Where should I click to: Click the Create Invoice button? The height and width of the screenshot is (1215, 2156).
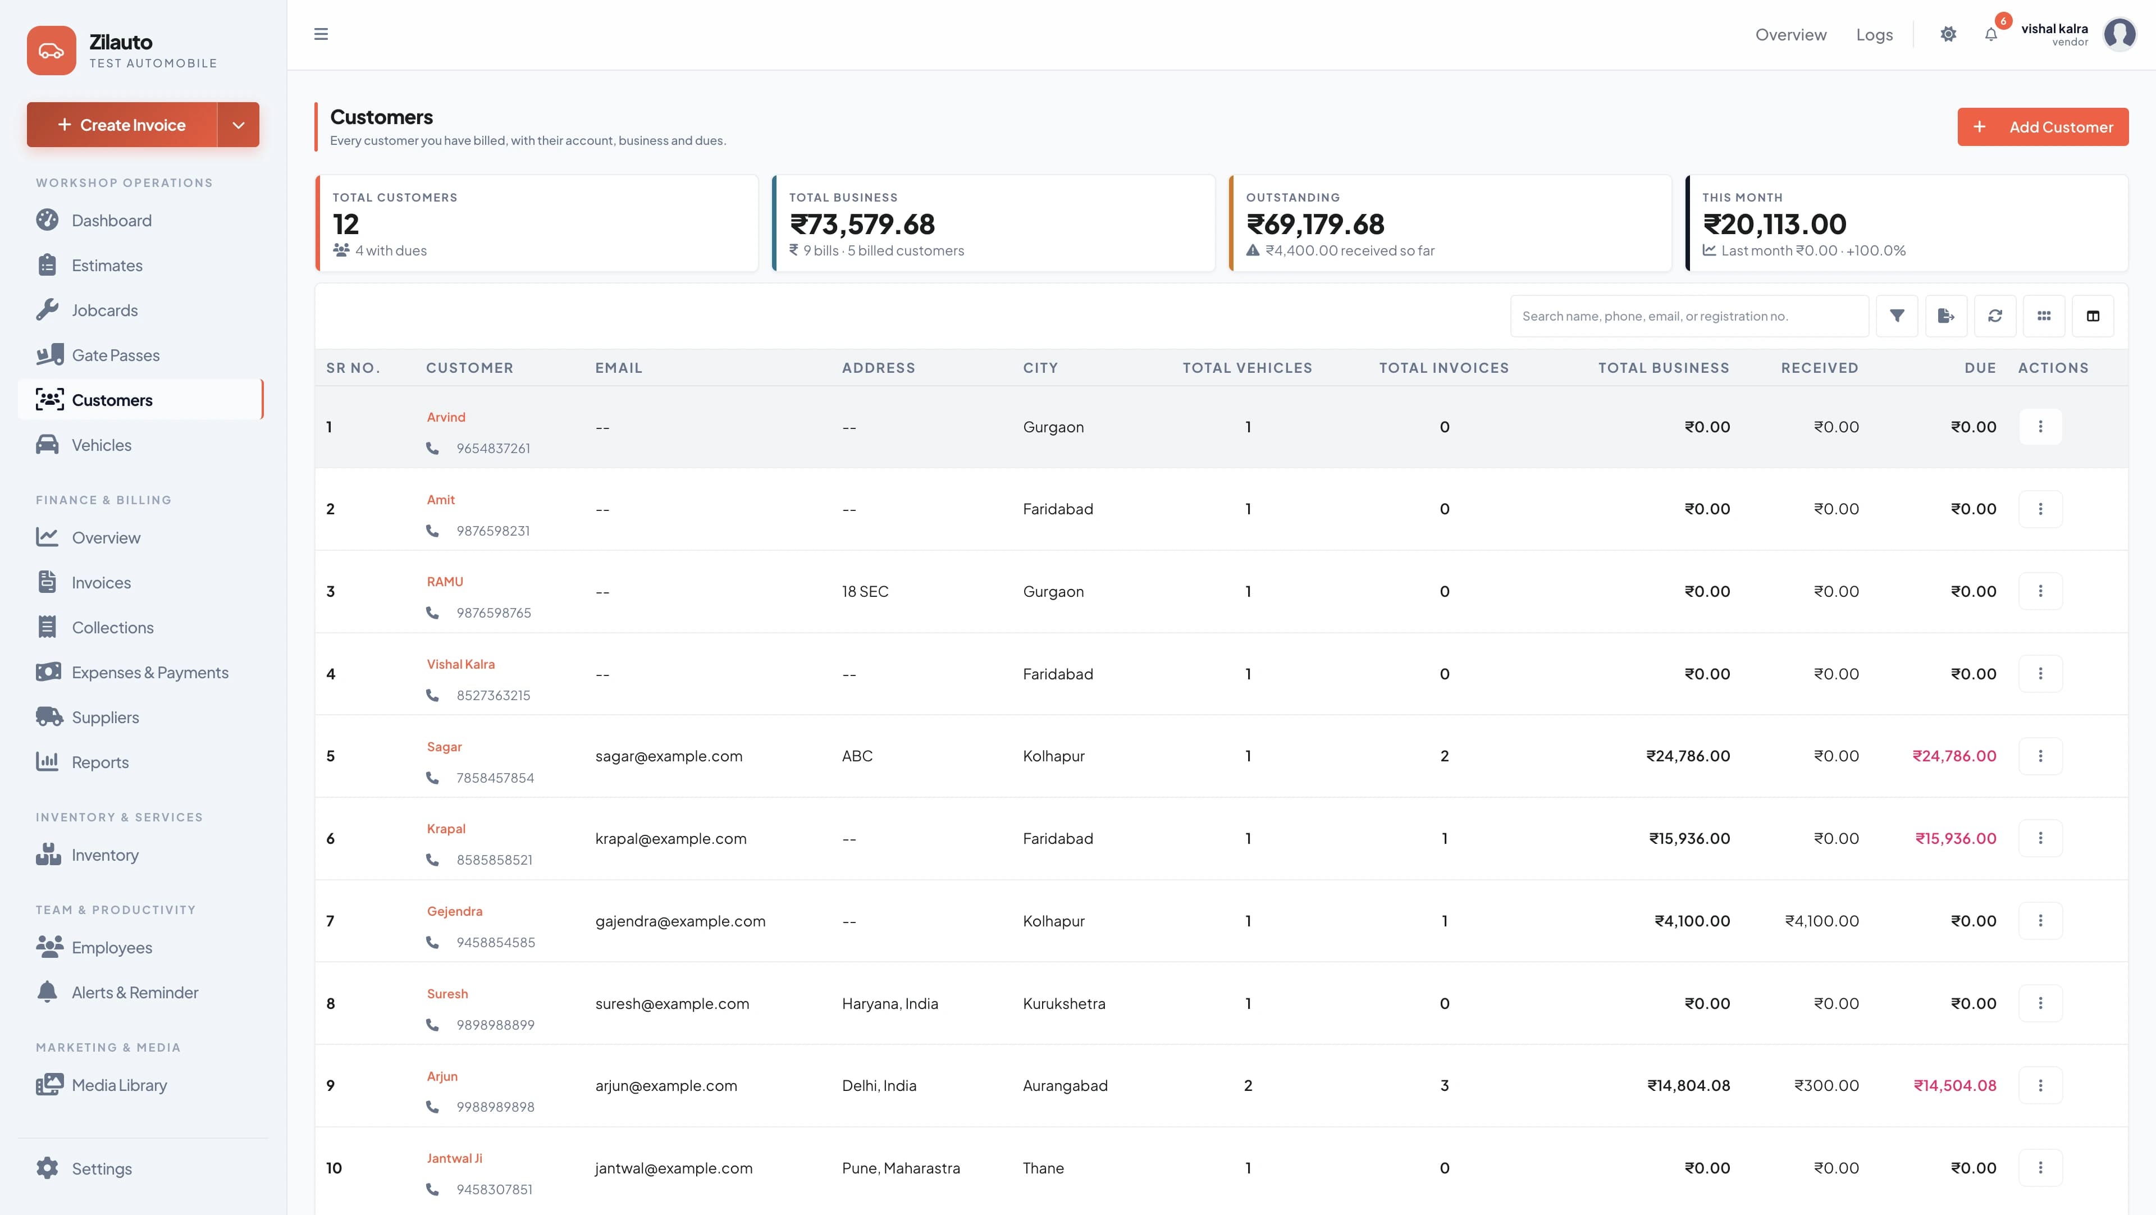pos(122,125)
